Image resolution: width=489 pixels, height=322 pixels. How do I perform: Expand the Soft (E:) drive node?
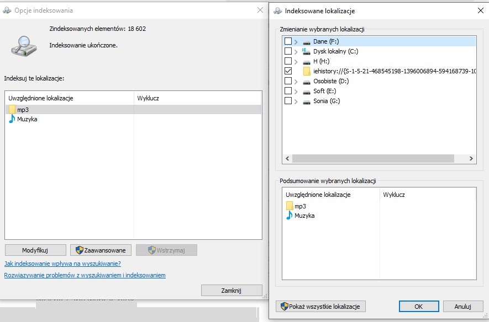(x=296, y=91)
